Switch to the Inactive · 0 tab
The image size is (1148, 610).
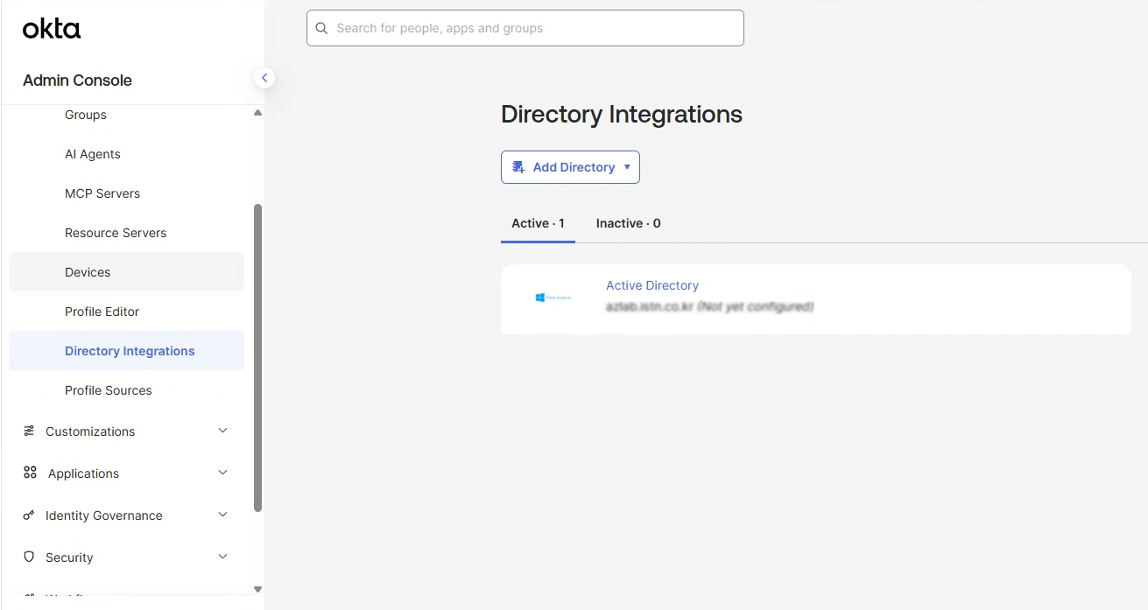point(629,223)
